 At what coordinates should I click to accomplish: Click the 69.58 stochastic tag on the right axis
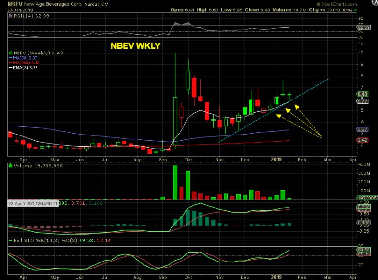click(x=363, y=250)
